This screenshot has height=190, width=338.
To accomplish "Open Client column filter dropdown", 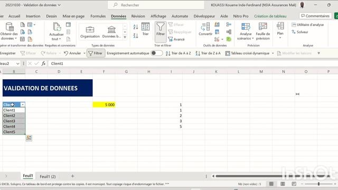I will click(23, 104).
